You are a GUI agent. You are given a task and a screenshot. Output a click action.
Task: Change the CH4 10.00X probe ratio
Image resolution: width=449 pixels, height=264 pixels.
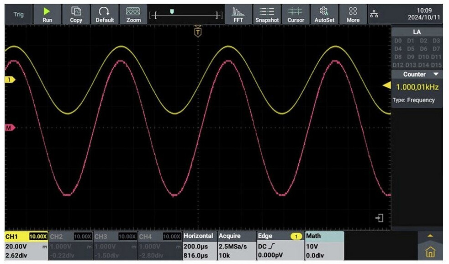pyautogui.click(x=172, y=237)
